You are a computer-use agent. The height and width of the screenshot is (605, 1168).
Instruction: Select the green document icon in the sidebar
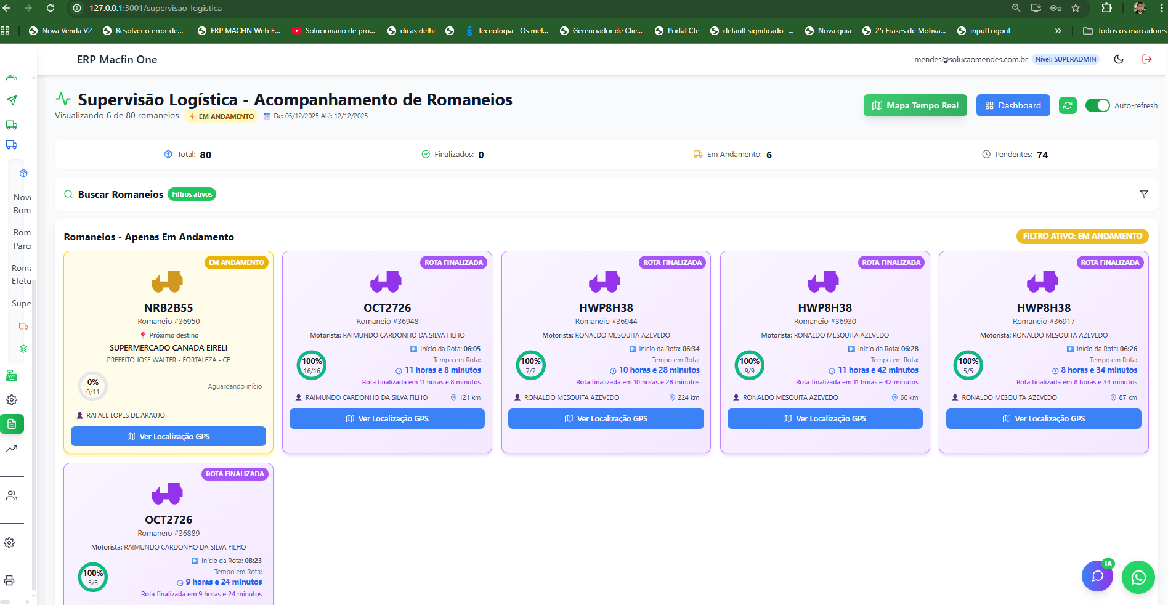click(x=12, y=424)
